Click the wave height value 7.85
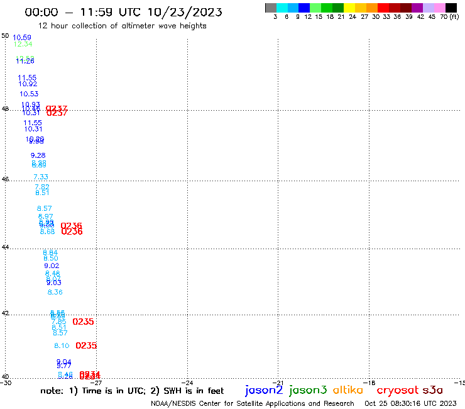Screen dimensions: 465x409 click(58, 322)
